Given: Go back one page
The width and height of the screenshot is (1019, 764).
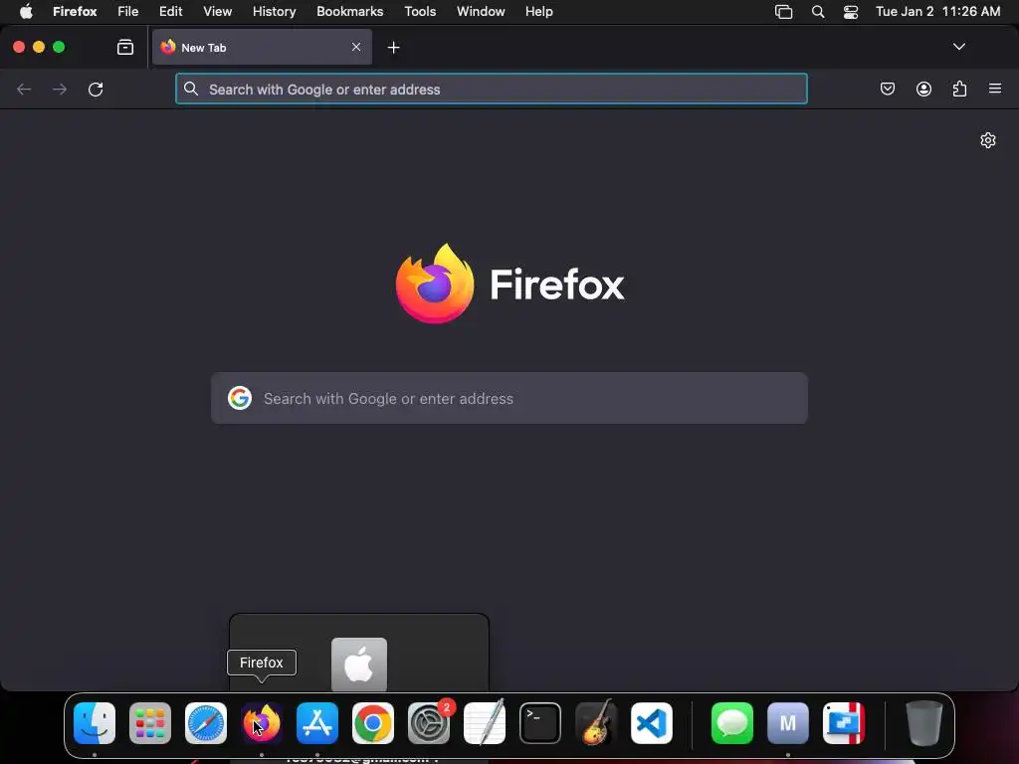Looking at the screenshot, I should (24, 89).
